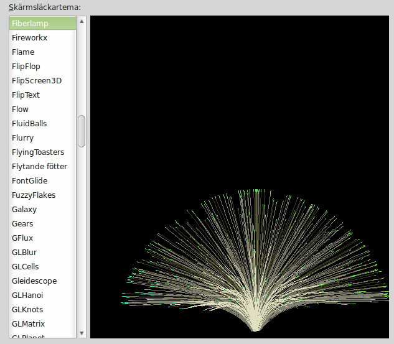Select GLBlur screensaver entry
The width and height of the screenshot is (394, 344).
pos(42,253)
